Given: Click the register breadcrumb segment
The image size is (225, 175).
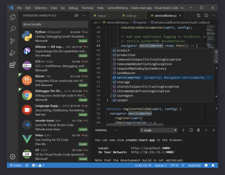Looking at the screenshot, I should 140,22.
